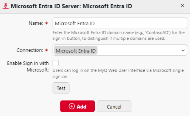190x116 pixels.
Task: Select the Microsoft Entra ID connection chip
Action: (76, 50)
